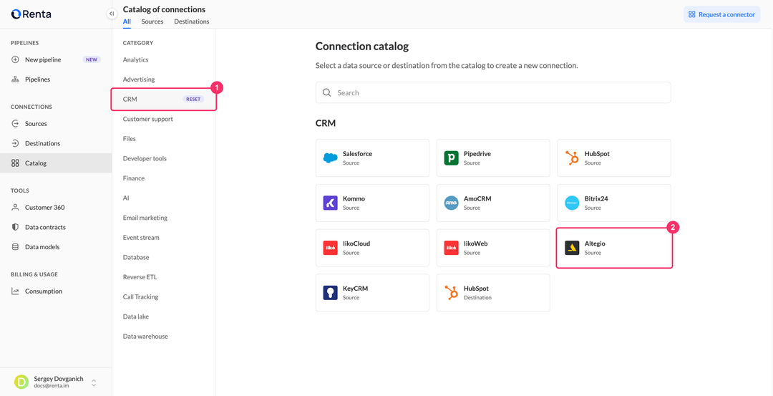Click the Search input field
The image size is (773, 396).
click(493, 92)
